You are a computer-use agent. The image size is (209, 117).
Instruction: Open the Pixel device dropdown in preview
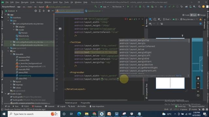[167, 19]
